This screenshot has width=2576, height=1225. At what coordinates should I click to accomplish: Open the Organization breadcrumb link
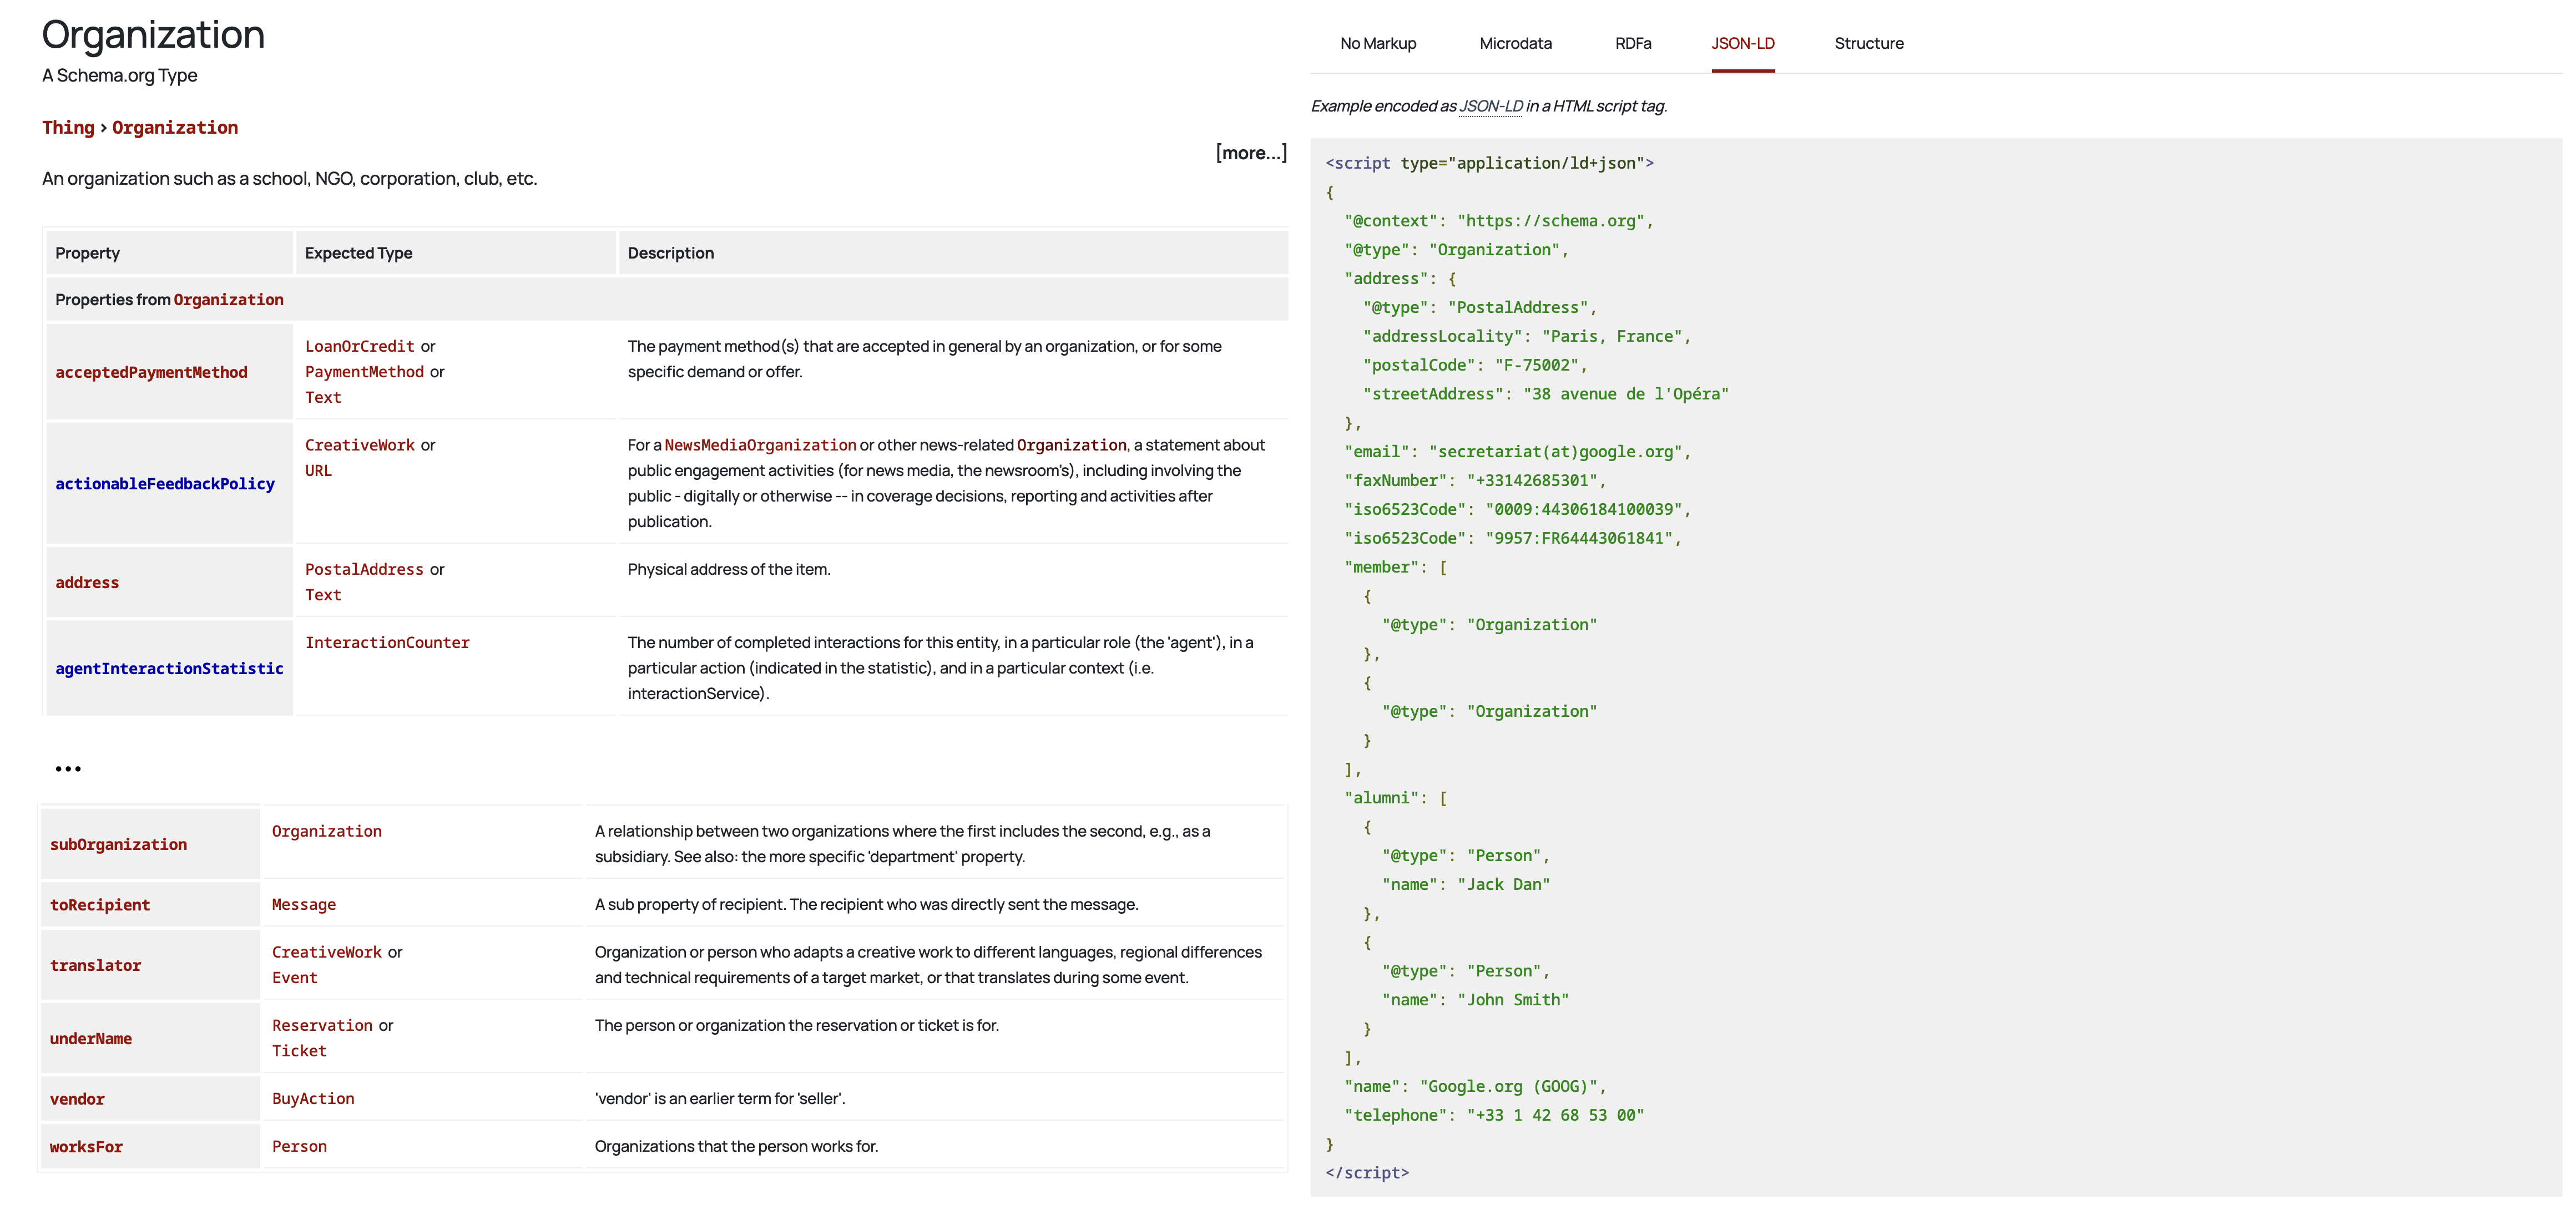[x=174, y=127]
